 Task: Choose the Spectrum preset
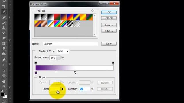click(57, 23)
